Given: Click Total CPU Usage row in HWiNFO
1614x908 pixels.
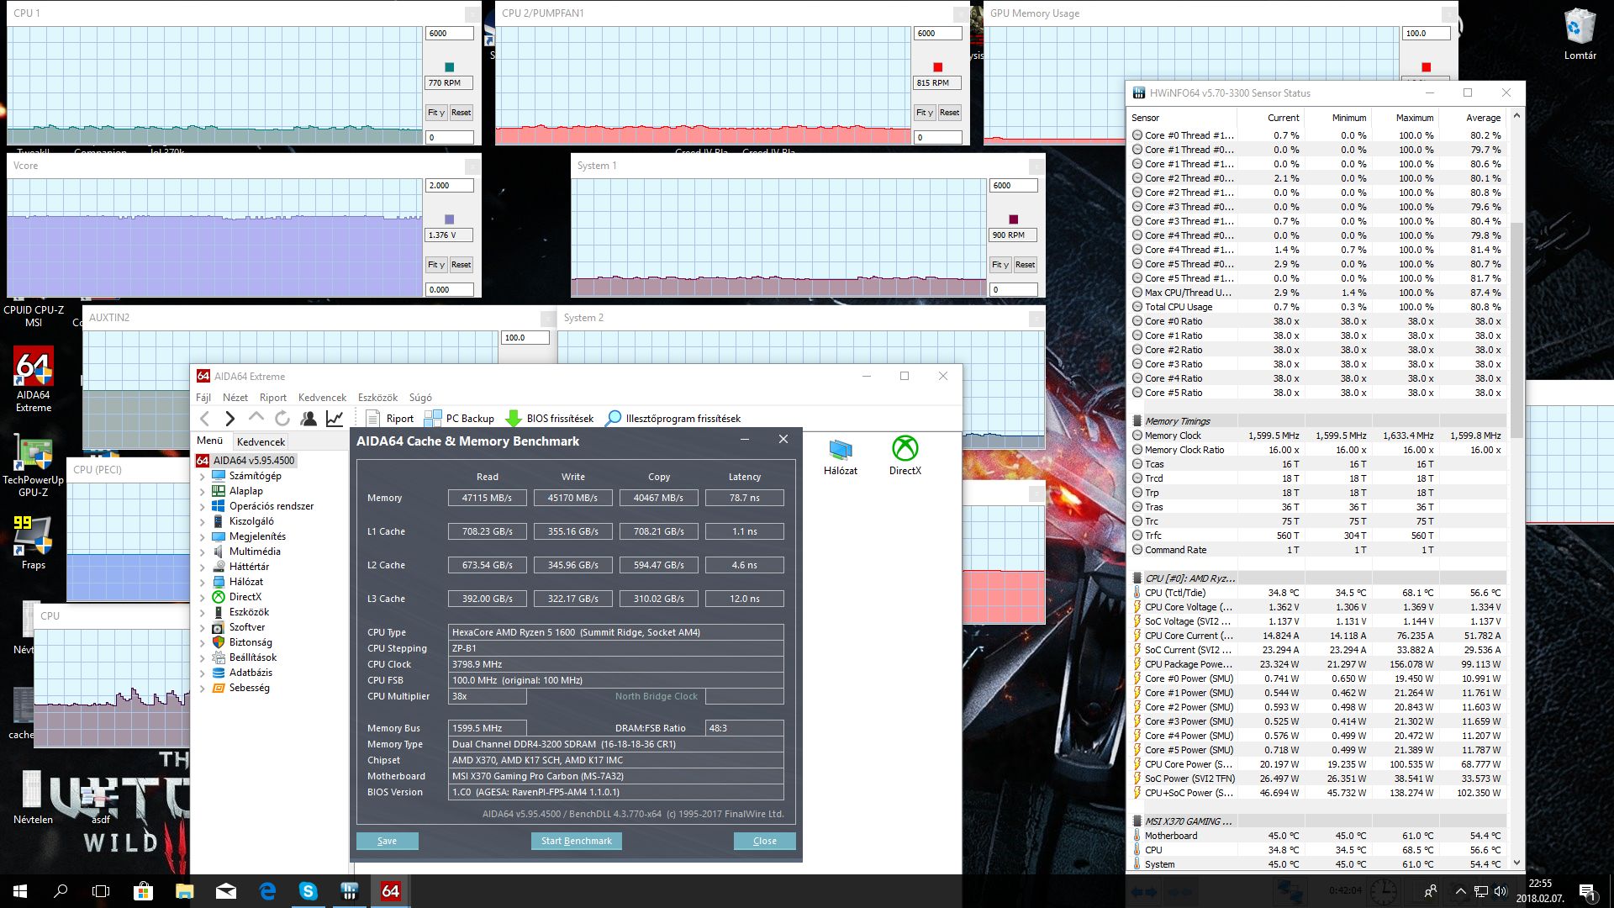Looking at the screenshot, I should [1317, 307].
